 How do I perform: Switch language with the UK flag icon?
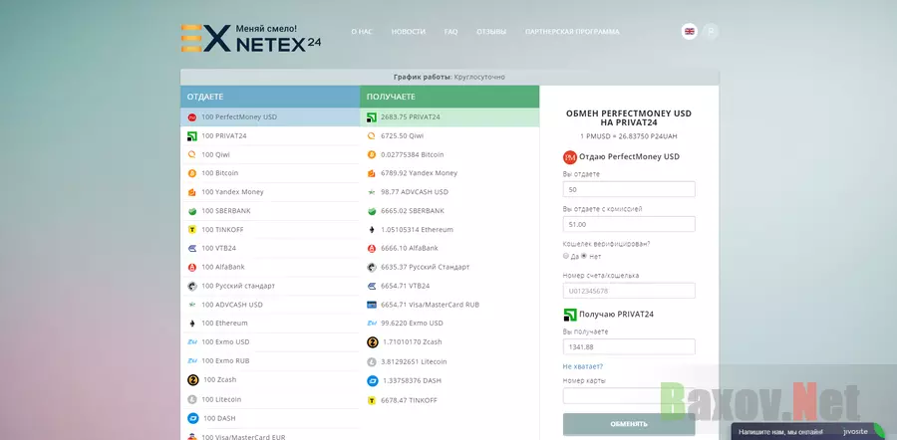click(x=690, y=32)
